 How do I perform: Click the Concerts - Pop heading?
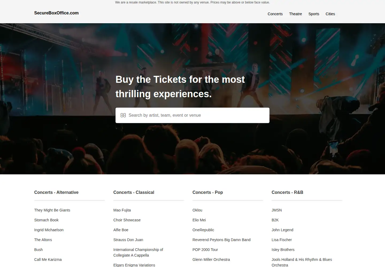click(x=208, y=192)
